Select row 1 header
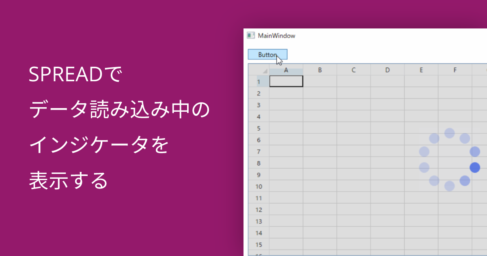This screenshot has width=487, height=256. pos(259,82)
